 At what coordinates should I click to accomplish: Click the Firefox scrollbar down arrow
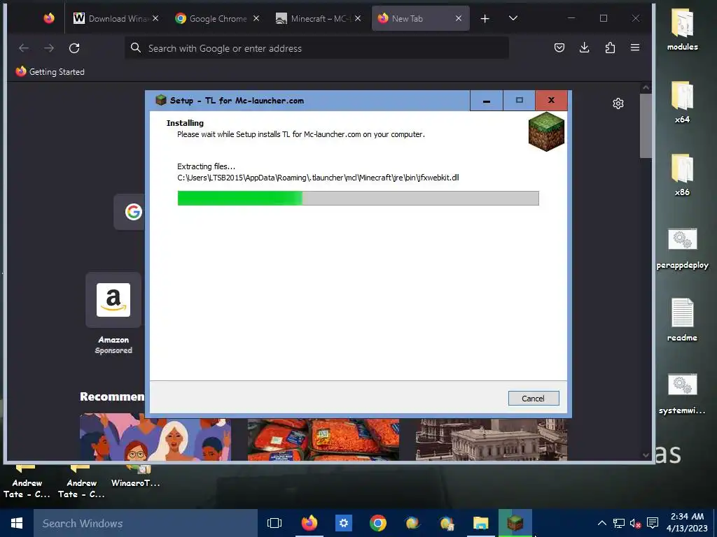(x=646, y=454)
